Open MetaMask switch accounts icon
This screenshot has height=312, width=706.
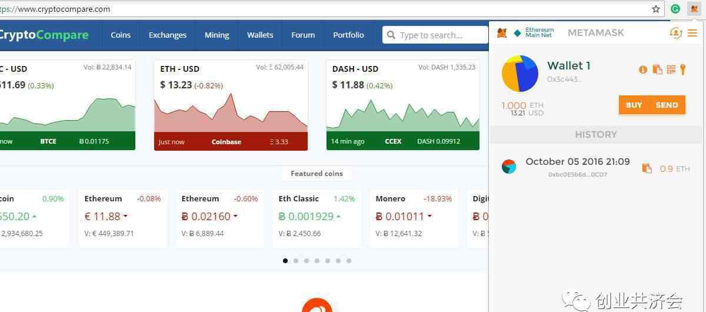675,33
